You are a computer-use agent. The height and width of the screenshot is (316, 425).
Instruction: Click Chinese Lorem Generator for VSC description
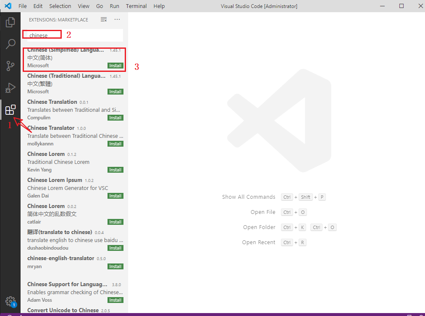68,188
